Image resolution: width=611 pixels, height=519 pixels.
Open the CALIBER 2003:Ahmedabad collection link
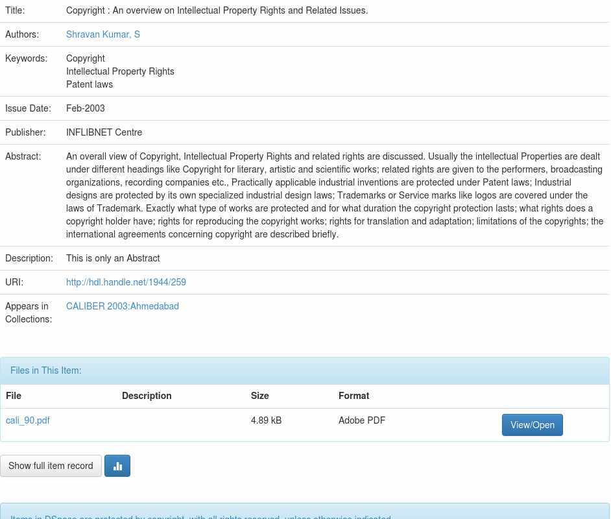coord(123,306)
